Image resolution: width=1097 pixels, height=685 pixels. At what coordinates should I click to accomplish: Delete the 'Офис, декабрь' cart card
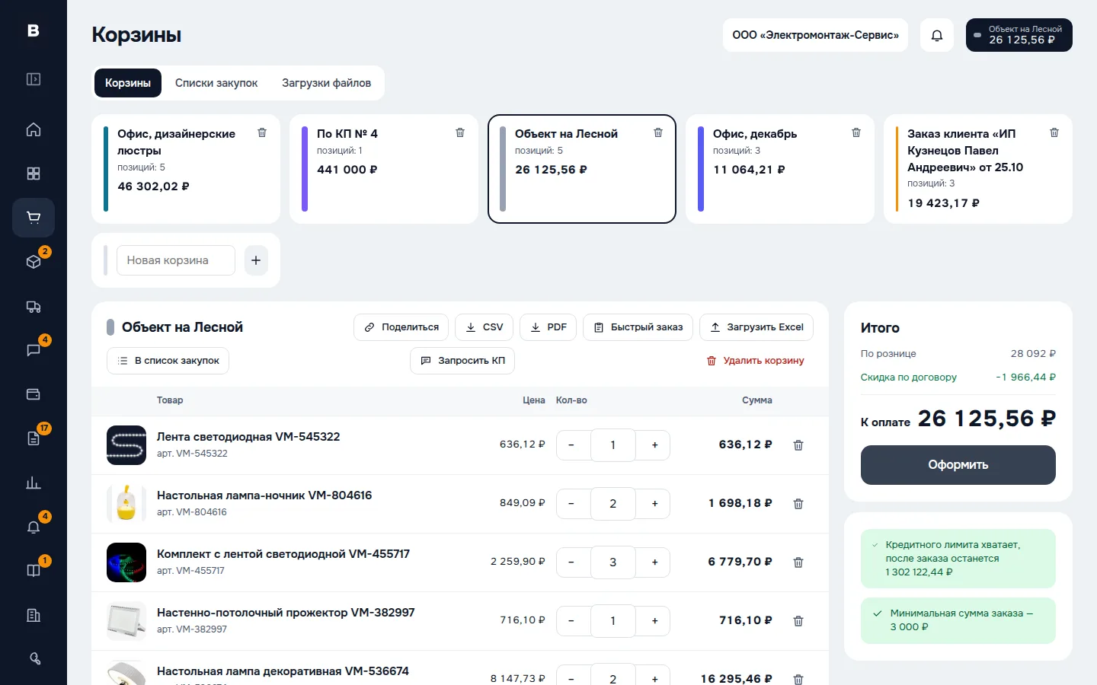tap(856, 132)
